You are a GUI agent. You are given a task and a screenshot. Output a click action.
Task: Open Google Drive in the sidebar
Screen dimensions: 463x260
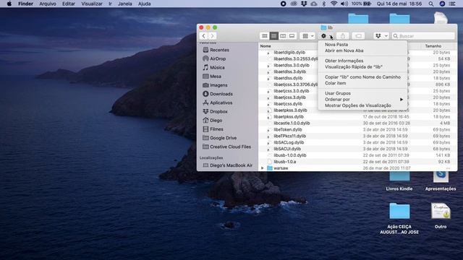tap(223, 138)
